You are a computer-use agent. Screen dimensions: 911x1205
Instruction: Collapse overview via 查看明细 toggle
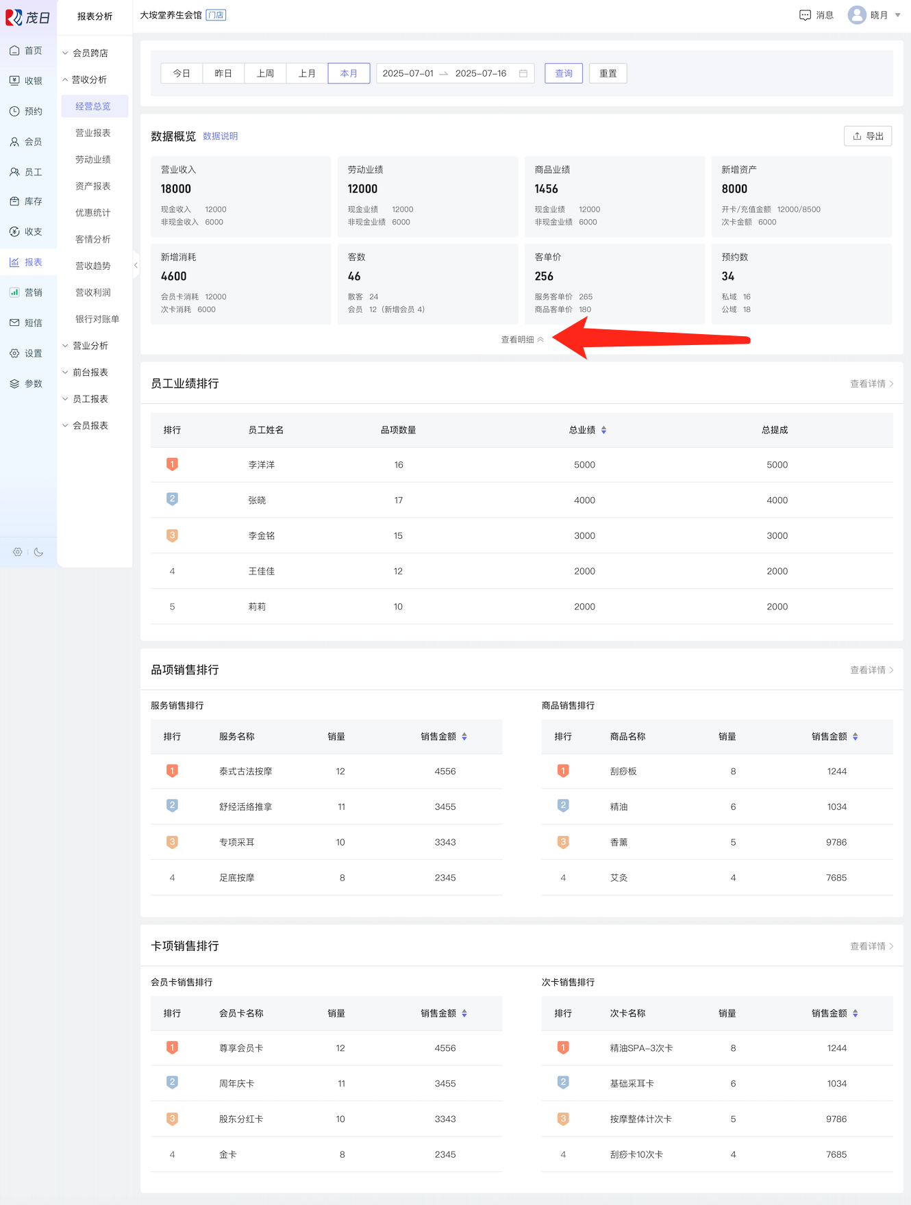pos(522,340)
